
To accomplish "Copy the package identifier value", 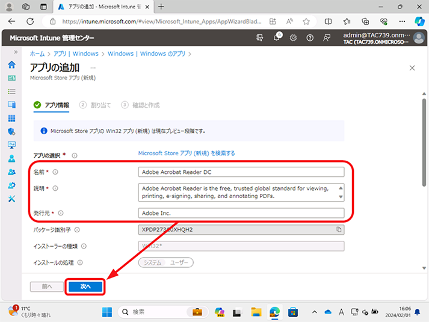I will click(339, 229).
